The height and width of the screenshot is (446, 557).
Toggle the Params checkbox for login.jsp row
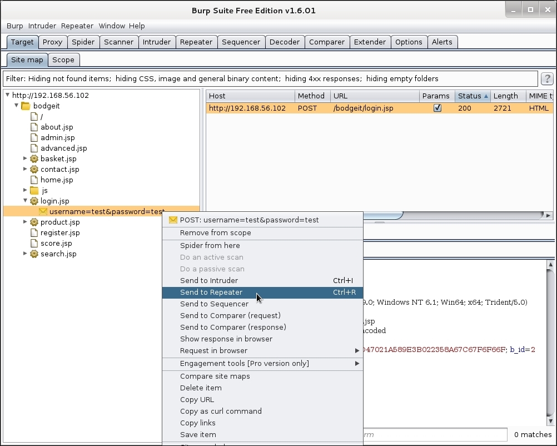pyautogui.click(x=437, y=108)
